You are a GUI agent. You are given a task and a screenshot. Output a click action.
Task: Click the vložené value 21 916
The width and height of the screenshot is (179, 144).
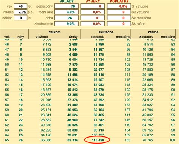click(x=46, y=100)
